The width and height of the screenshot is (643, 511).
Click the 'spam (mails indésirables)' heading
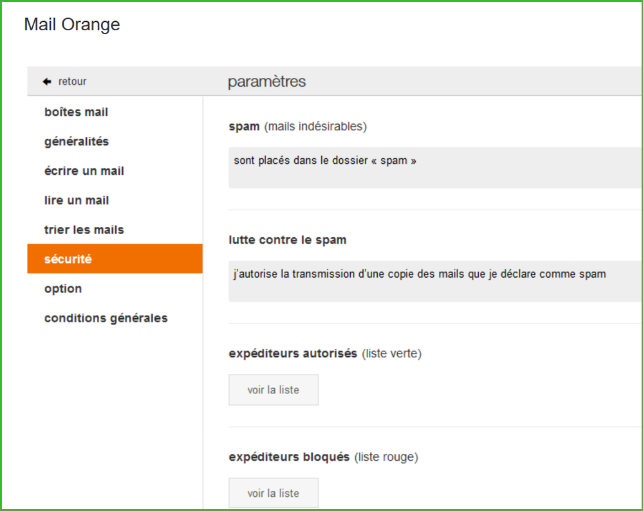pyautogui.click(x=297, y=127)
